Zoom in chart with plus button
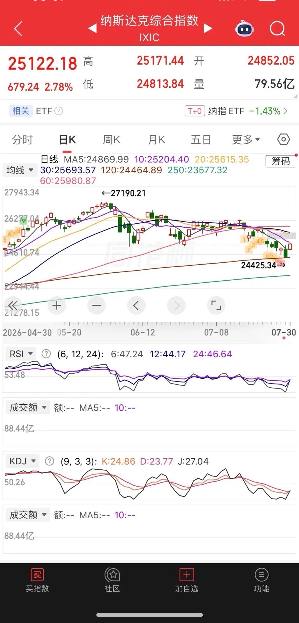299x623 pixels. pos(57,306)
